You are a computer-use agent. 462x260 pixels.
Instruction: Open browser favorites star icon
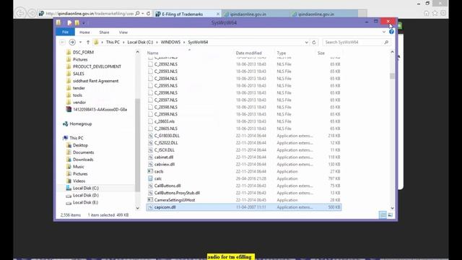(x=435, y=13)
